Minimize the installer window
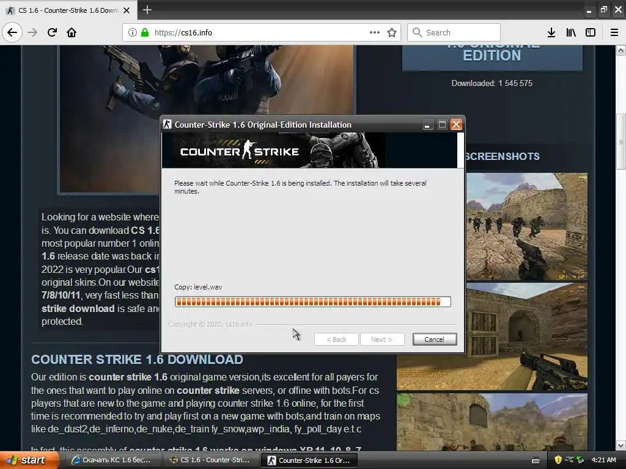Screen dimensions: 626x469 tap(427, 125)
